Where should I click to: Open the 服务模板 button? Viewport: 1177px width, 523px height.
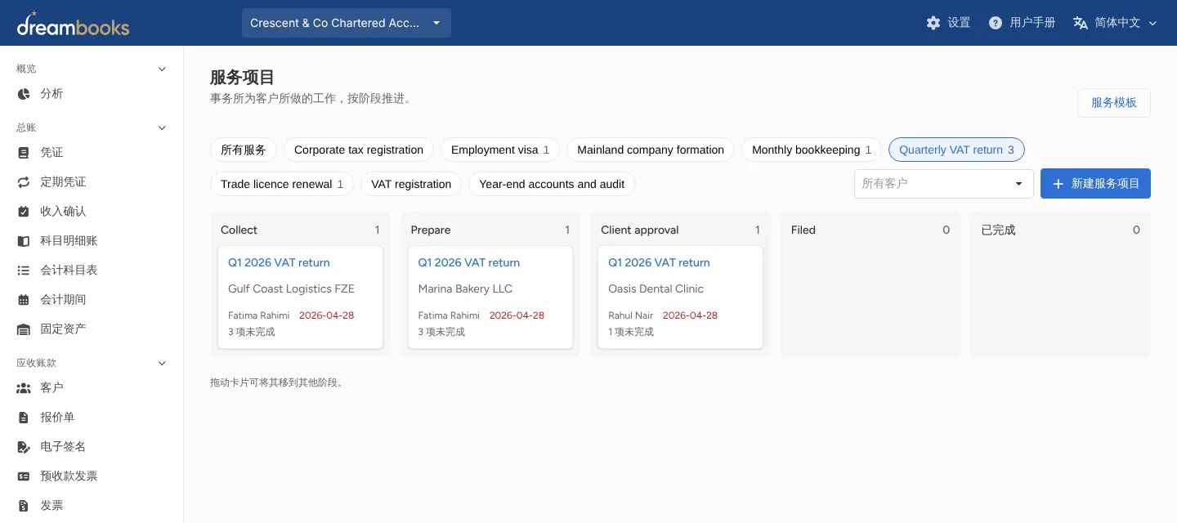point(1114,103)
